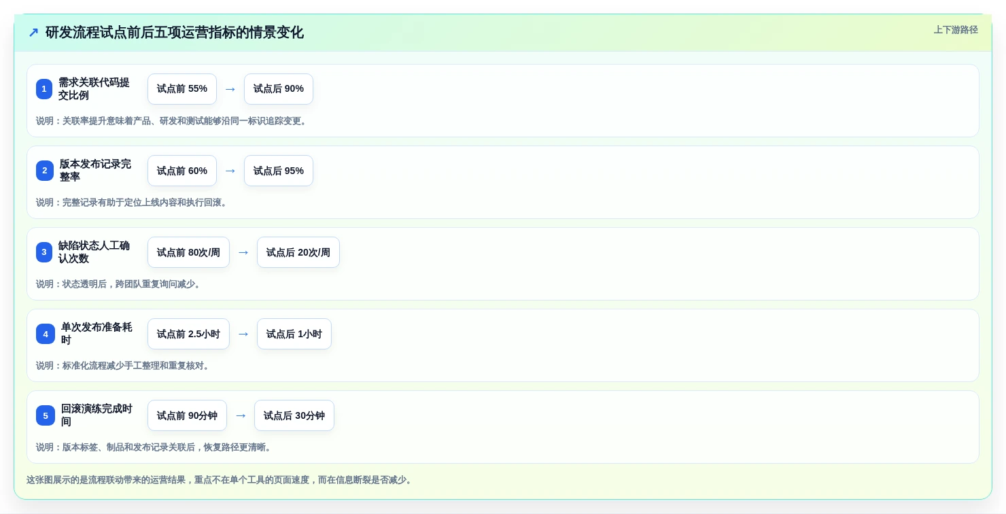This screenshot has width=1006, height=514.
Task: Click the 试点前 2.5小时 chip
Action: pos(188,334)
